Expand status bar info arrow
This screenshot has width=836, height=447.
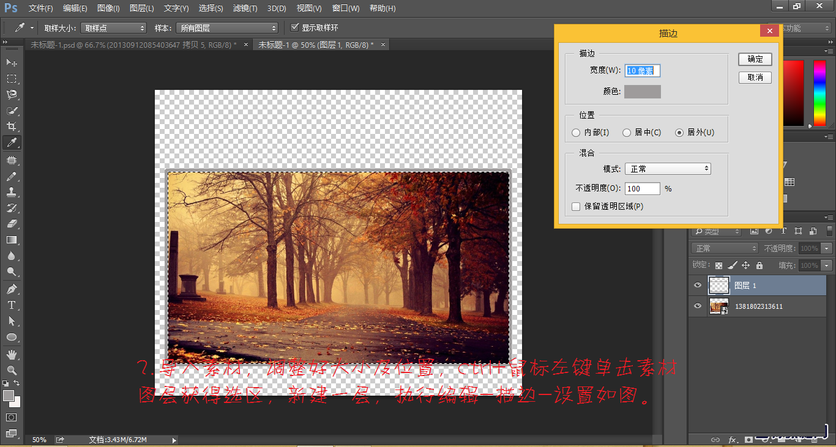tap(174, 440)
